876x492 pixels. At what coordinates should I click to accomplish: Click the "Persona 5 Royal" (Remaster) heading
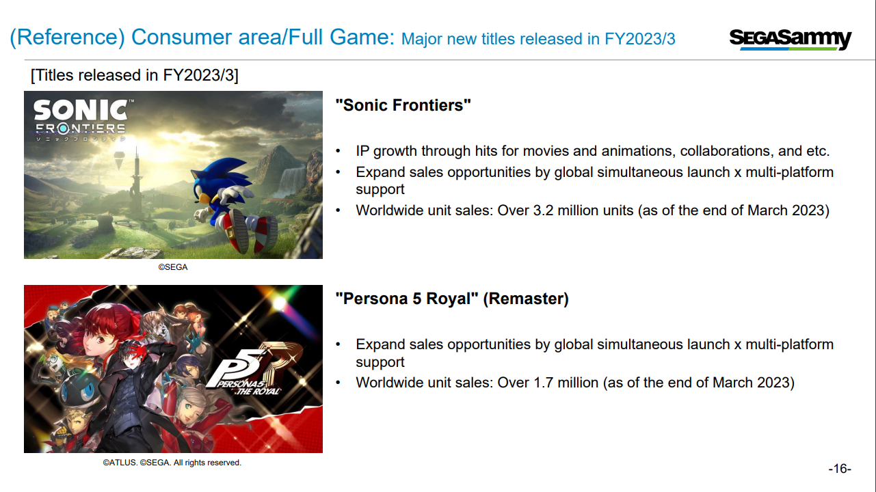coord(452,299)
